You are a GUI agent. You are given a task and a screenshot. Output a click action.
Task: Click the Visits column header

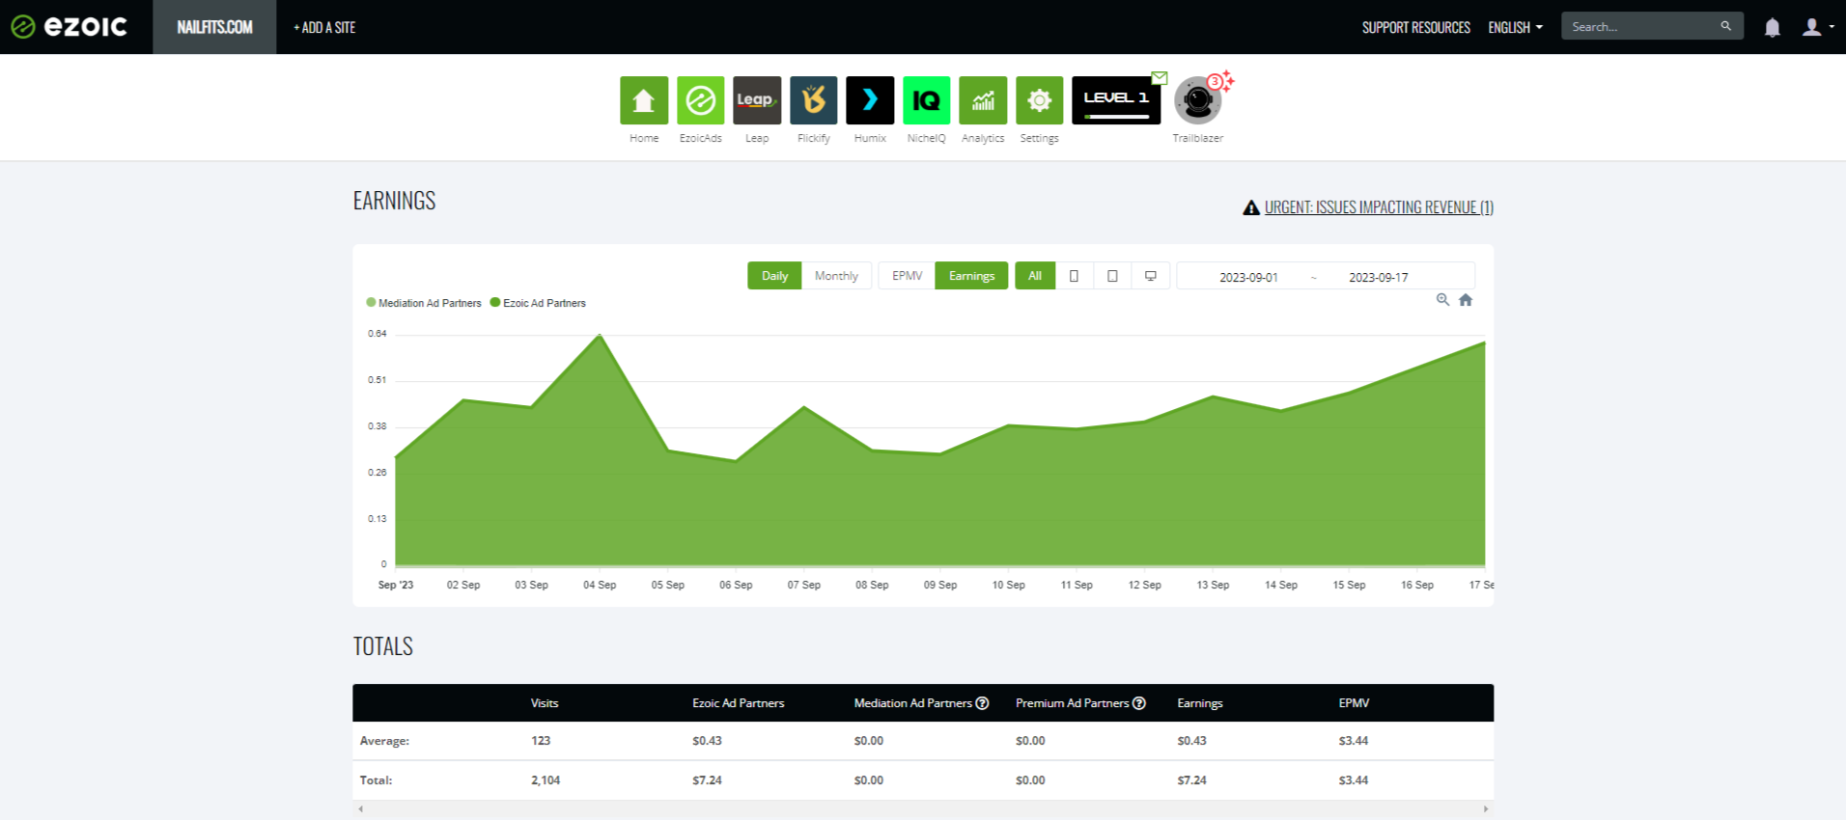coord(545,703)
